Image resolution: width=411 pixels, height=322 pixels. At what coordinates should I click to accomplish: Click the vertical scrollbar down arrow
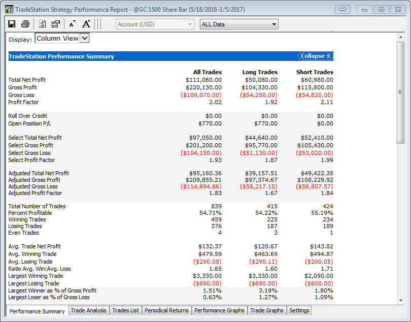(x=400, y=301)
